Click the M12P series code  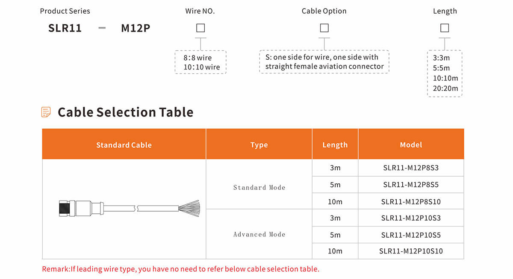(x=136, y=29)
